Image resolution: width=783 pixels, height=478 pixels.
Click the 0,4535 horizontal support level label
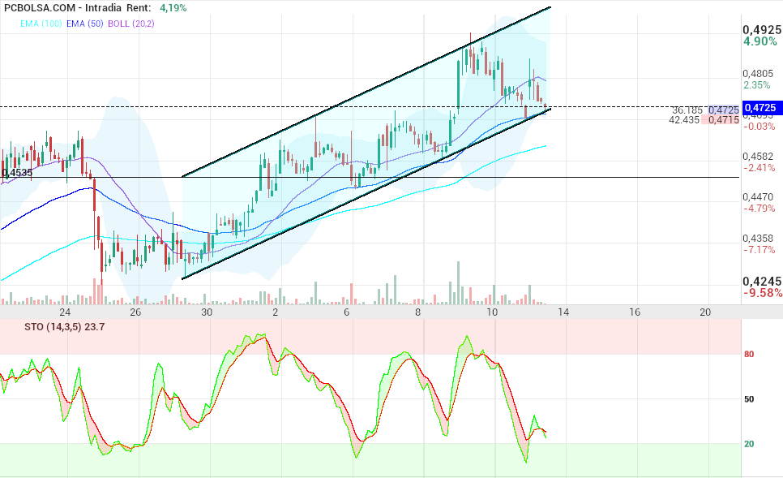pyautogui.click(x=17, y=172)
